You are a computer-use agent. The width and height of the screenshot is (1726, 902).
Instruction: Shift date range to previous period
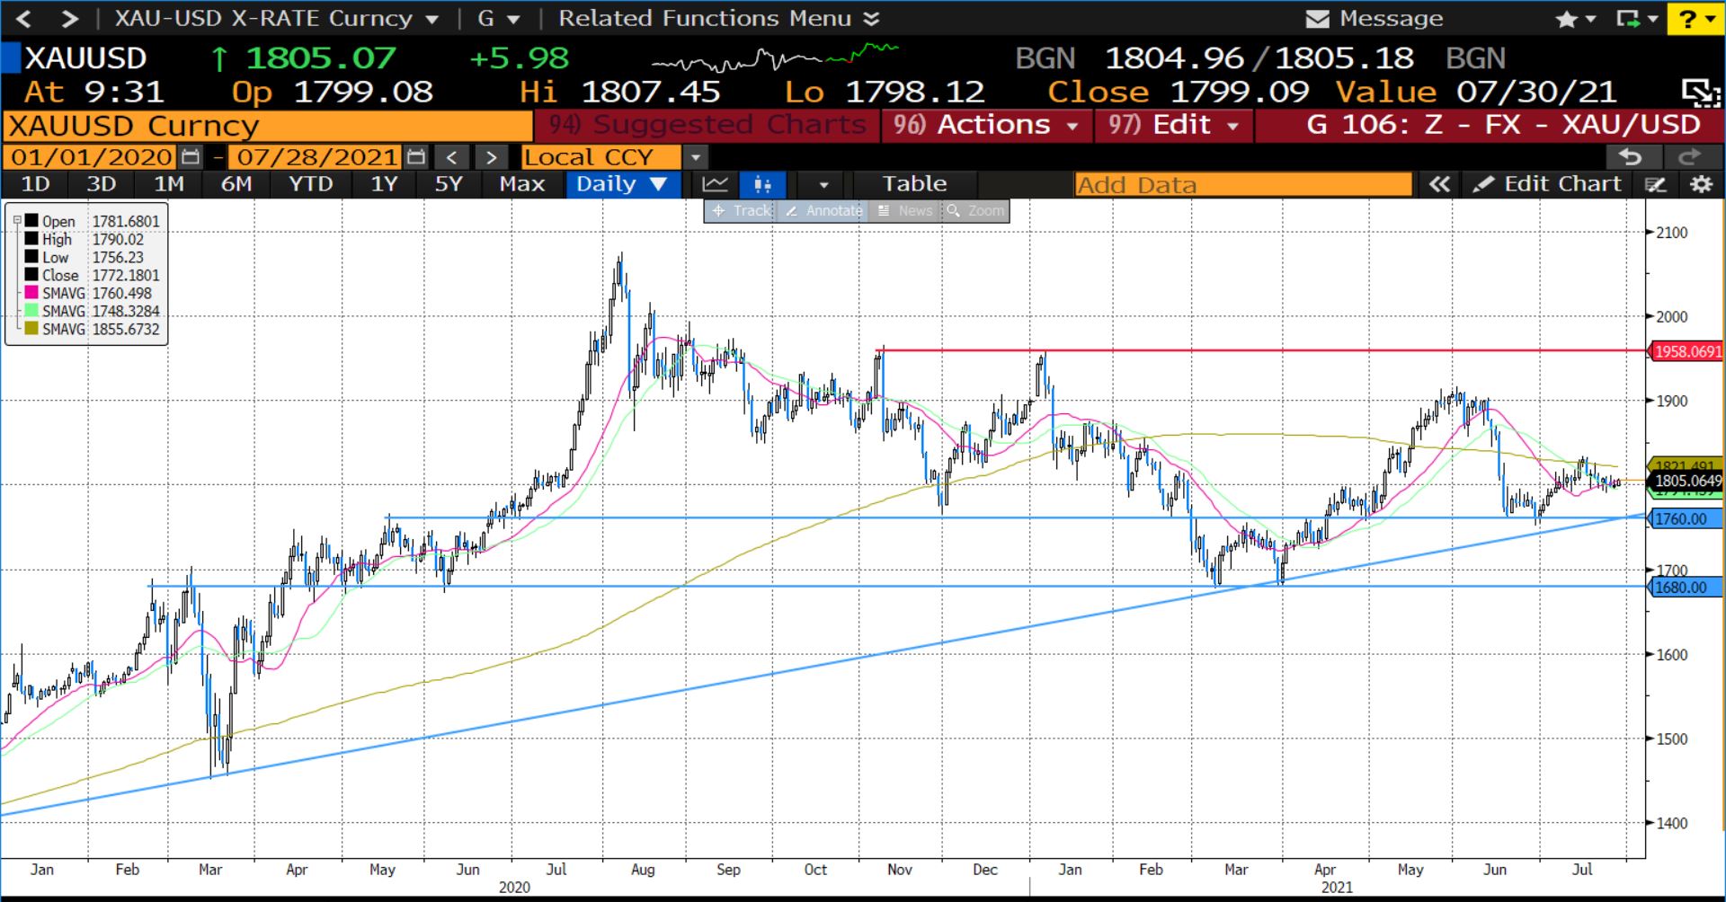pyautogui.click(x=452, y=157)
